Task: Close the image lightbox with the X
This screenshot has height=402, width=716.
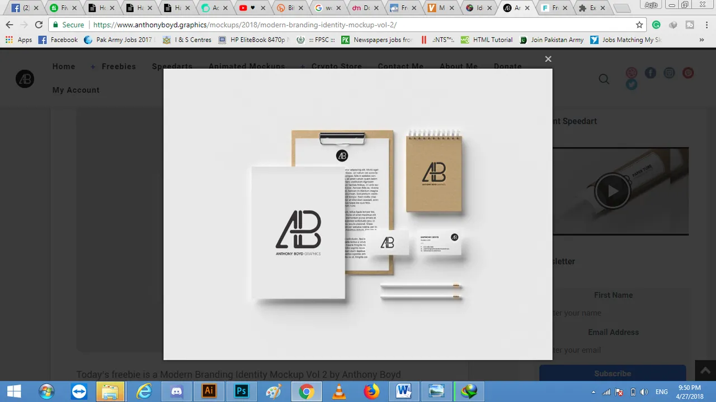Action: click(x=548, y=59)
